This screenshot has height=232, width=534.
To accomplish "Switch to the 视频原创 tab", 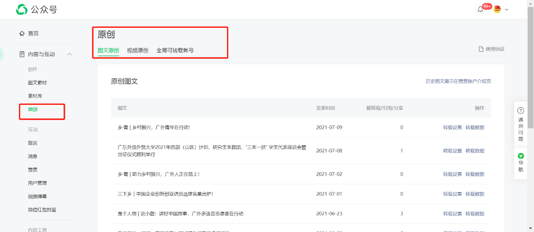I will pyautogui.click(x=137, y=51).
